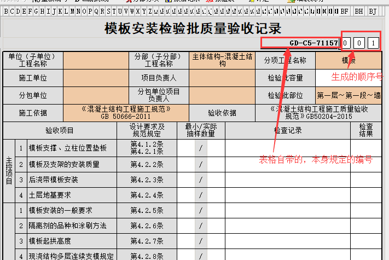Click column header B
The width and height of the screenshot is (389, 260).
click(5, 11)
